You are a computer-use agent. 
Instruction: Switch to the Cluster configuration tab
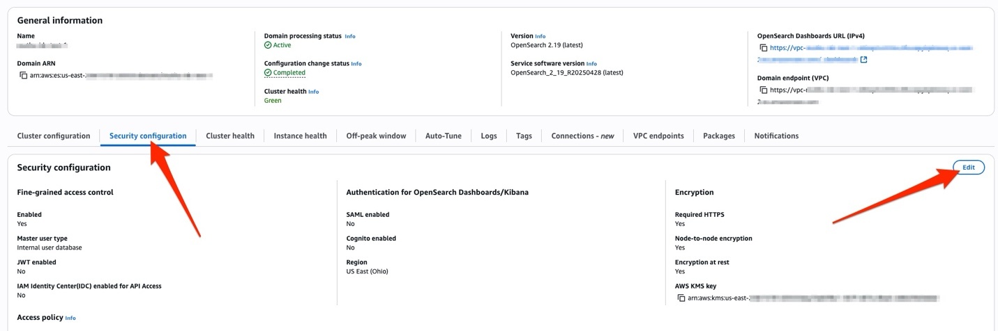point(54,136)
